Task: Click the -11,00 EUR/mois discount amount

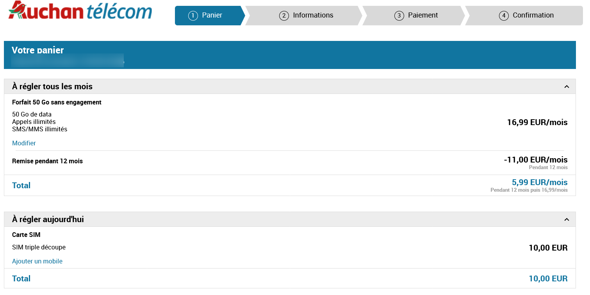Action: (535, 159)
